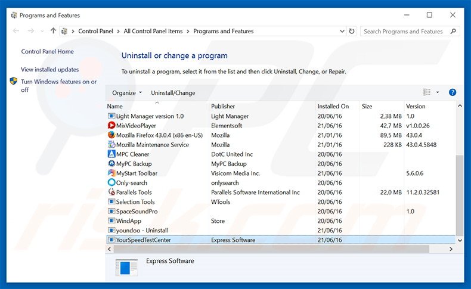Sort by the Size column header

click(382, 106)
